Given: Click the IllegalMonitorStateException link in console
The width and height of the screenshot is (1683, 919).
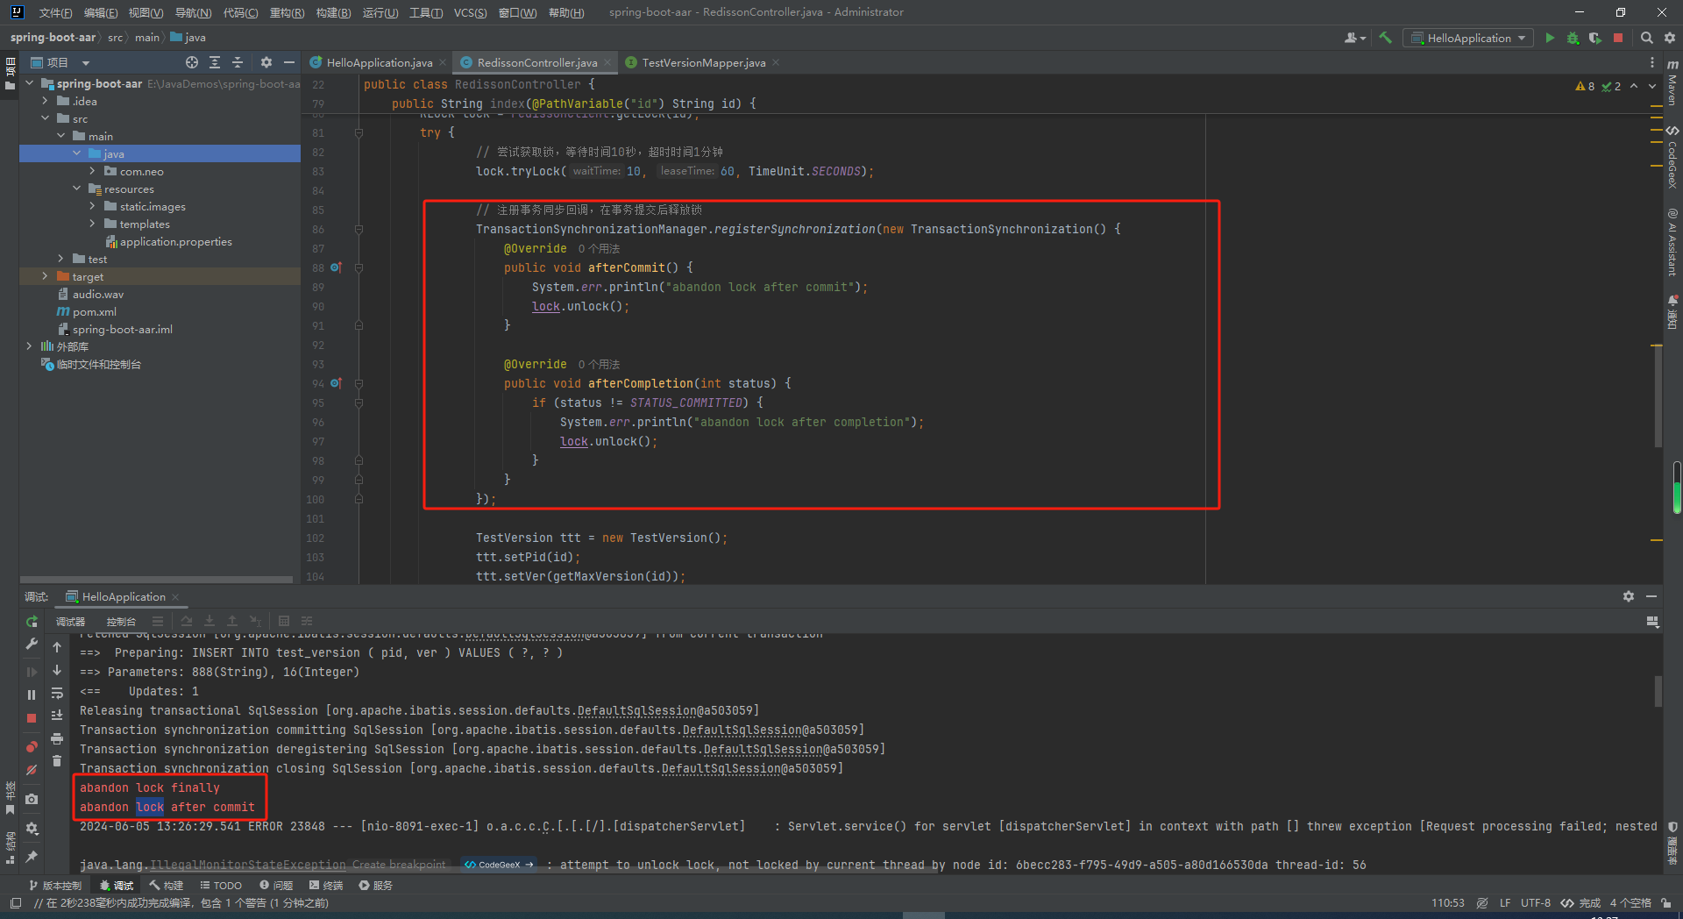Looking at the screenshot, I should 247,865.
